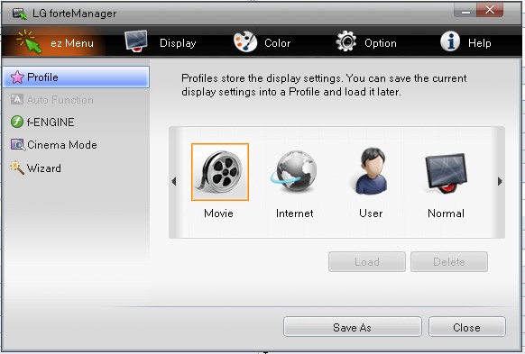Pick the User profile person icon

click(x=371, y=171)
